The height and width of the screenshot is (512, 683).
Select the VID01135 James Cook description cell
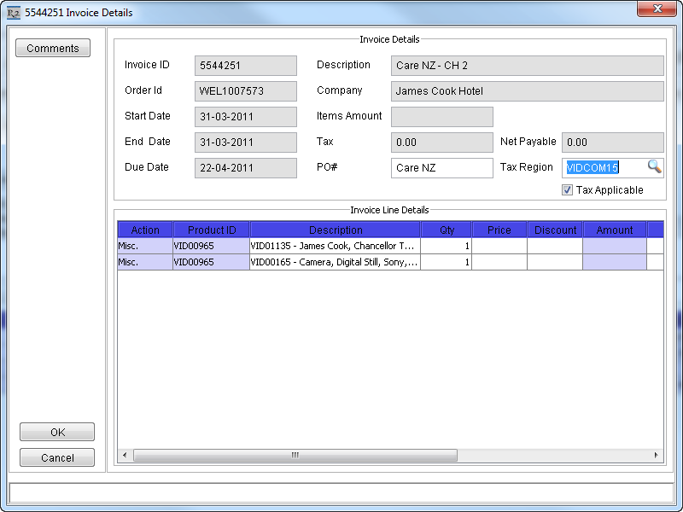(335, 246)
